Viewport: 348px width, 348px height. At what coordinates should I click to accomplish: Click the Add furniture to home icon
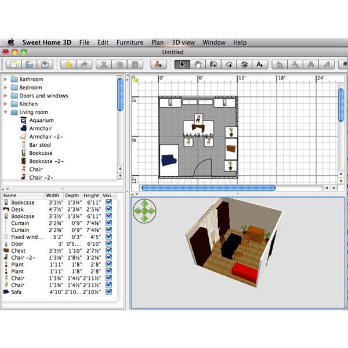158,64
